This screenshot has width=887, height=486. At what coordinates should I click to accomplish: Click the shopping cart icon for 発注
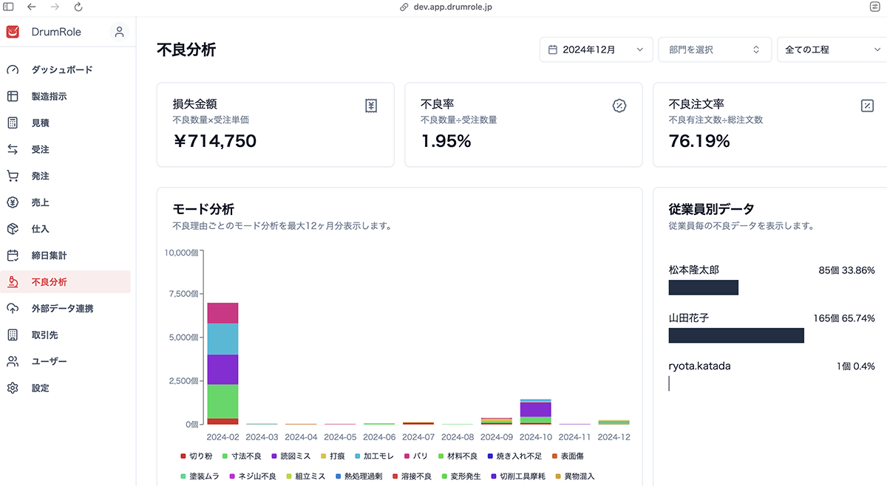click(13, 176)
